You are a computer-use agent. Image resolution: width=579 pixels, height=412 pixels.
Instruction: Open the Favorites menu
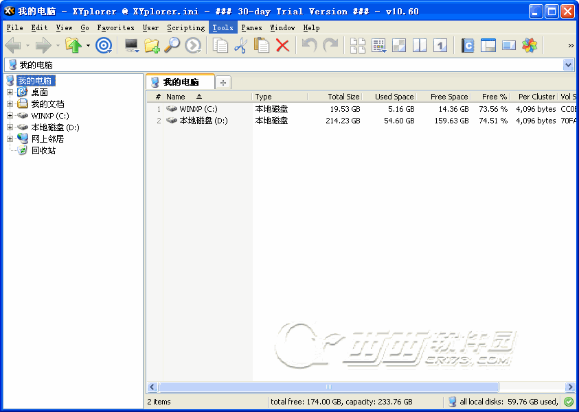[x=115, y=27]
